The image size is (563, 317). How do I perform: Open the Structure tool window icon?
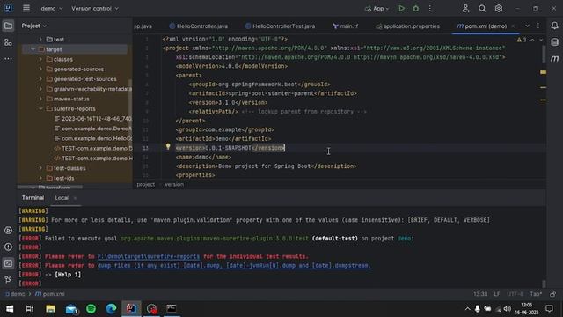pos(8,42)
